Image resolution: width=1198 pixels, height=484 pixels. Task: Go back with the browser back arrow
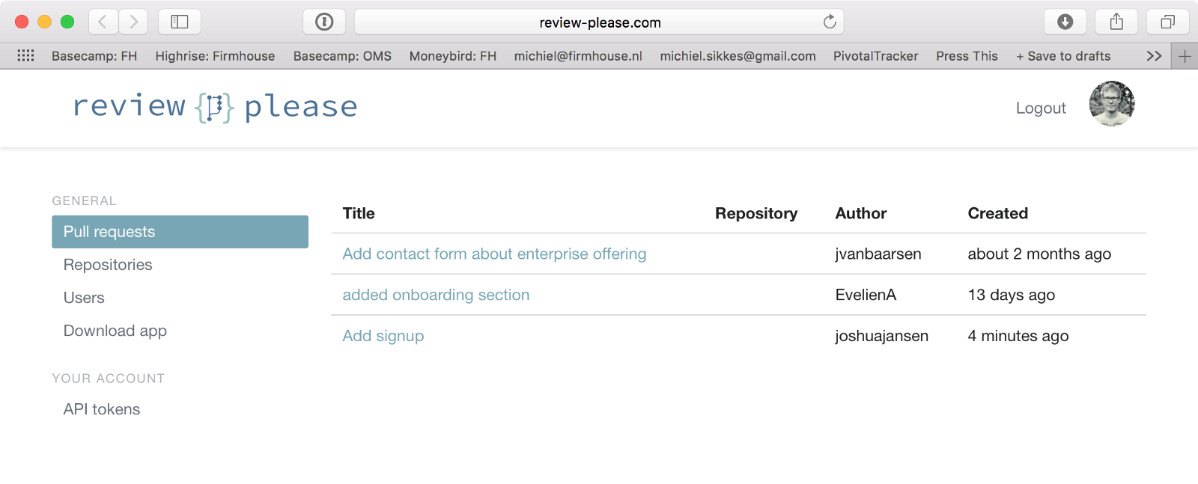(103, 22)
